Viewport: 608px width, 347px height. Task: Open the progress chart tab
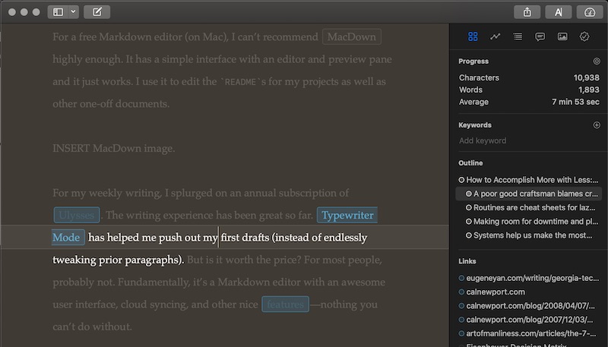pos(495,36)
